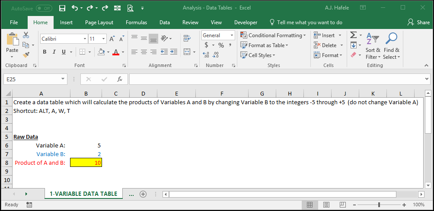Open the Calibri font name dropdown
The height and width of the screenshot is (211, 434).
click(85, 39)
